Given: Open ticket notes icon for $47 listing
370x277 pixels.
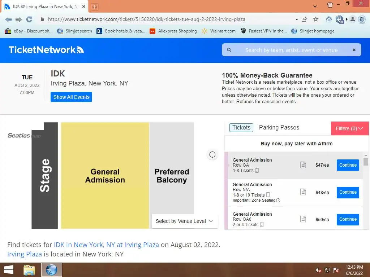Looking at the screenshot, I should click(x=303, y=165).
